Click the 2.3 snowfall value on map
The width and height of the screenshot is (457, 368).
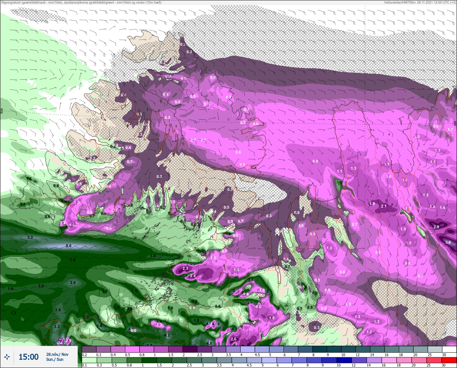coord(185,268)
